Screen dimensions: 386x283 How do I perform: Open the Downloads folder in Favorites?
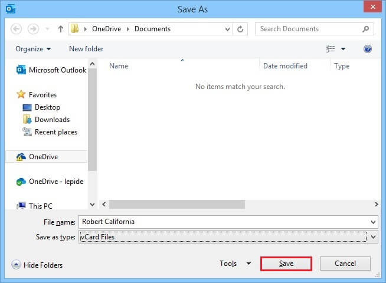click(52, 120)
